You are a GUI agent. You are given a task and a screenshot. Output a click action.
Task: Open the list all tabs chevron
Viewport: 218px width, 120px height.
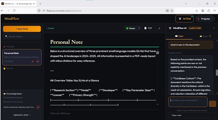186,4
